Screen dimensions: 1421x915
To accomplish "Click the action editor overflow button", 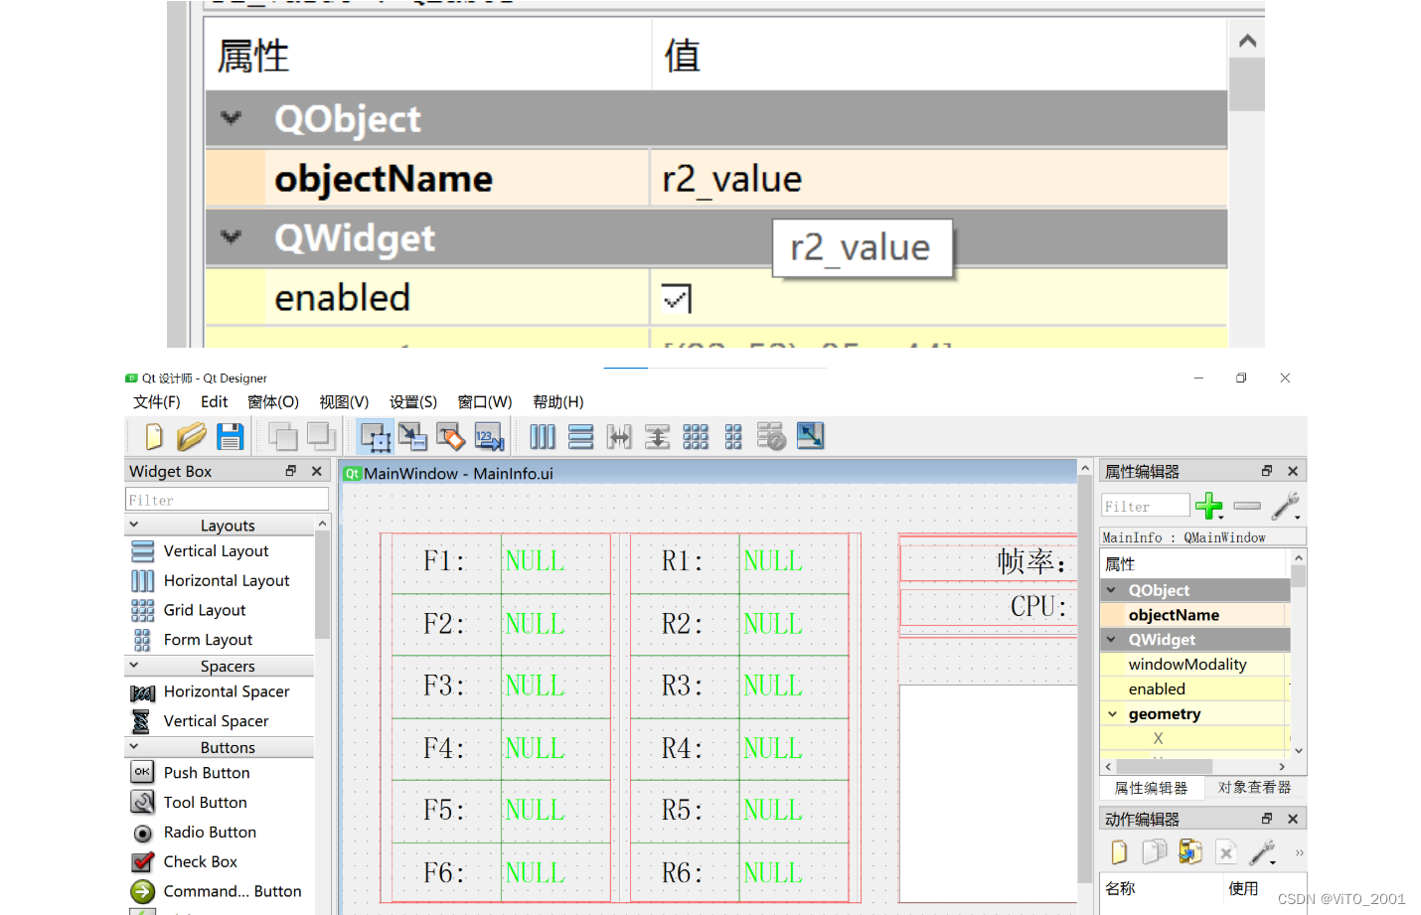I will click(x=1298, y=851).
